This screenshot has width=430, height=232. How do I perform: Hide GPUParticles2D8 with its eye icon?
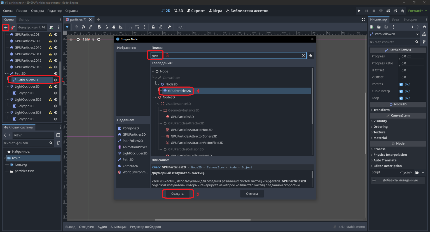point(56,35)
